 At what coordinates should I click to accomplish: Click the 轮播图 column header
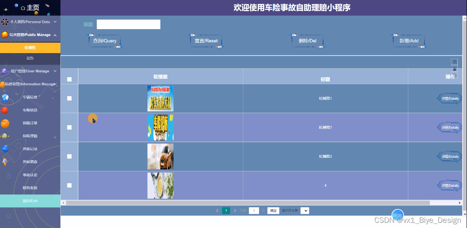click(160, 77)
